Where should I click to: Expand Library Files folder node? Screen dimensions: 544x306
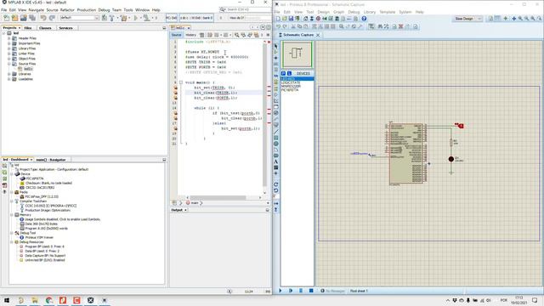[x=9, y=48]
